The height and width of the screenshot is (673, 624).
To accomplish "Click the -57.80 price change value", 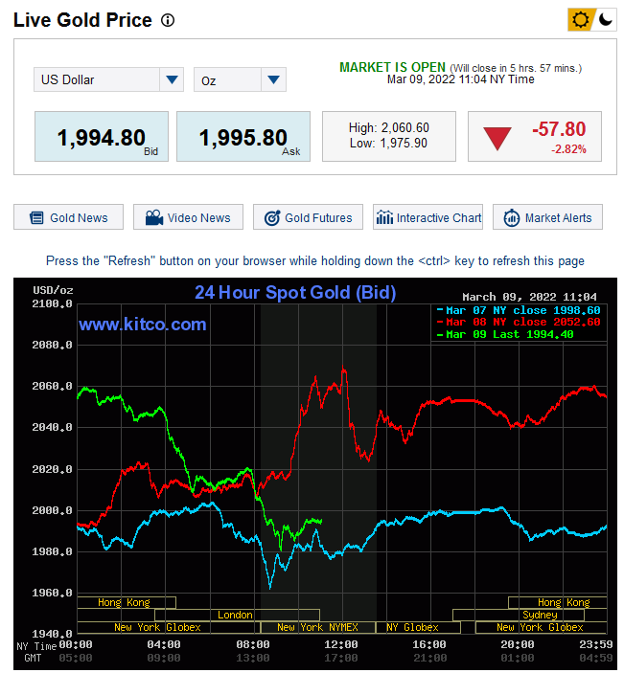I will [x=559, y=129].
